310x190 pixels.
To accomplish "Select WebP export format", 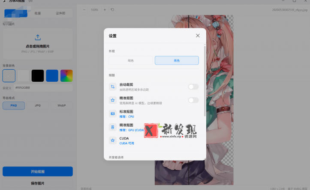I will point(62,106).
